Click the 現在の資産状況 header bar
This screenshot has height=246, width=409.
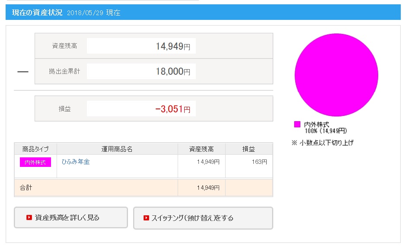click(x=203, y=12)
